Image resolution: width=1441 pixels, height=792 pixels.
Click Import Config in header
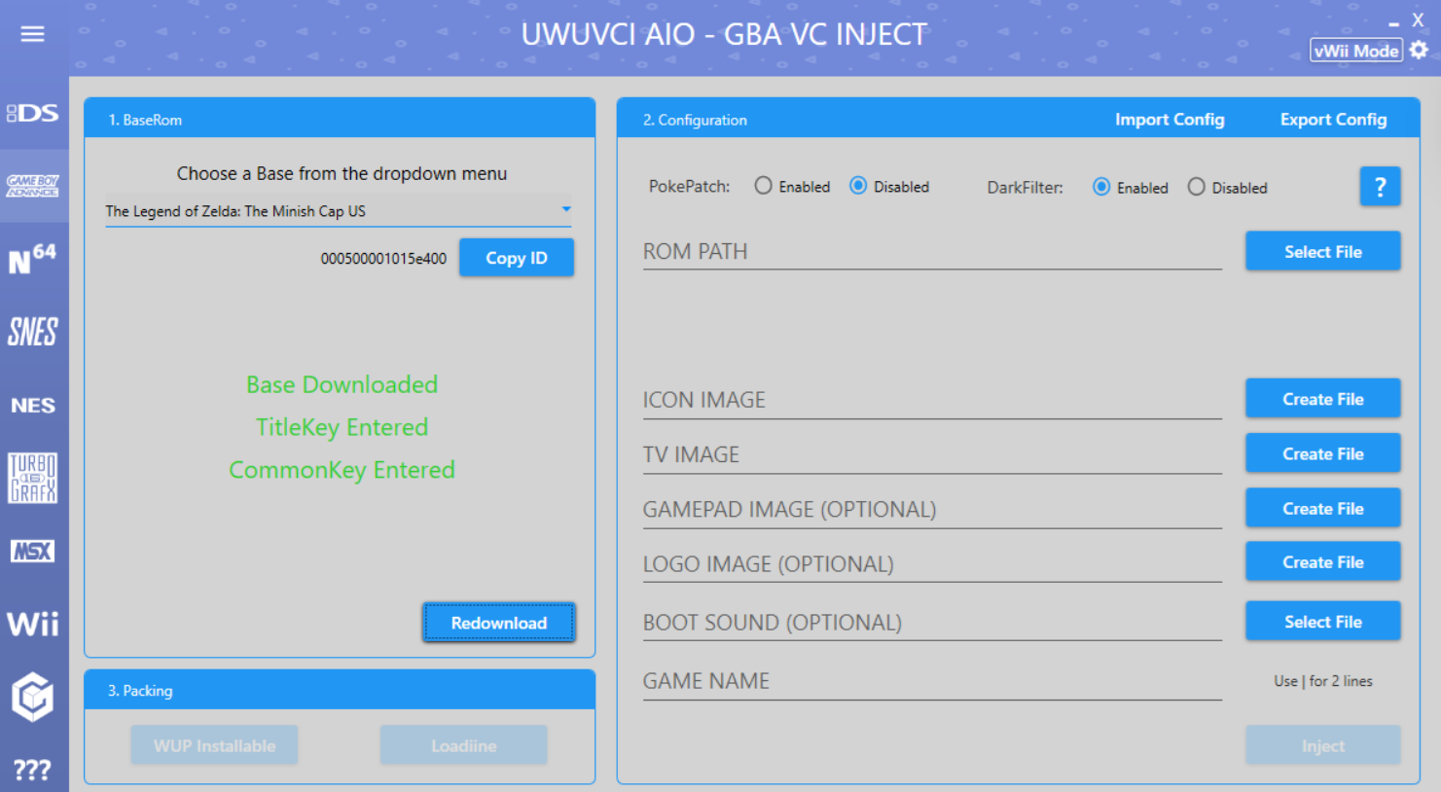pos(1169,119)
